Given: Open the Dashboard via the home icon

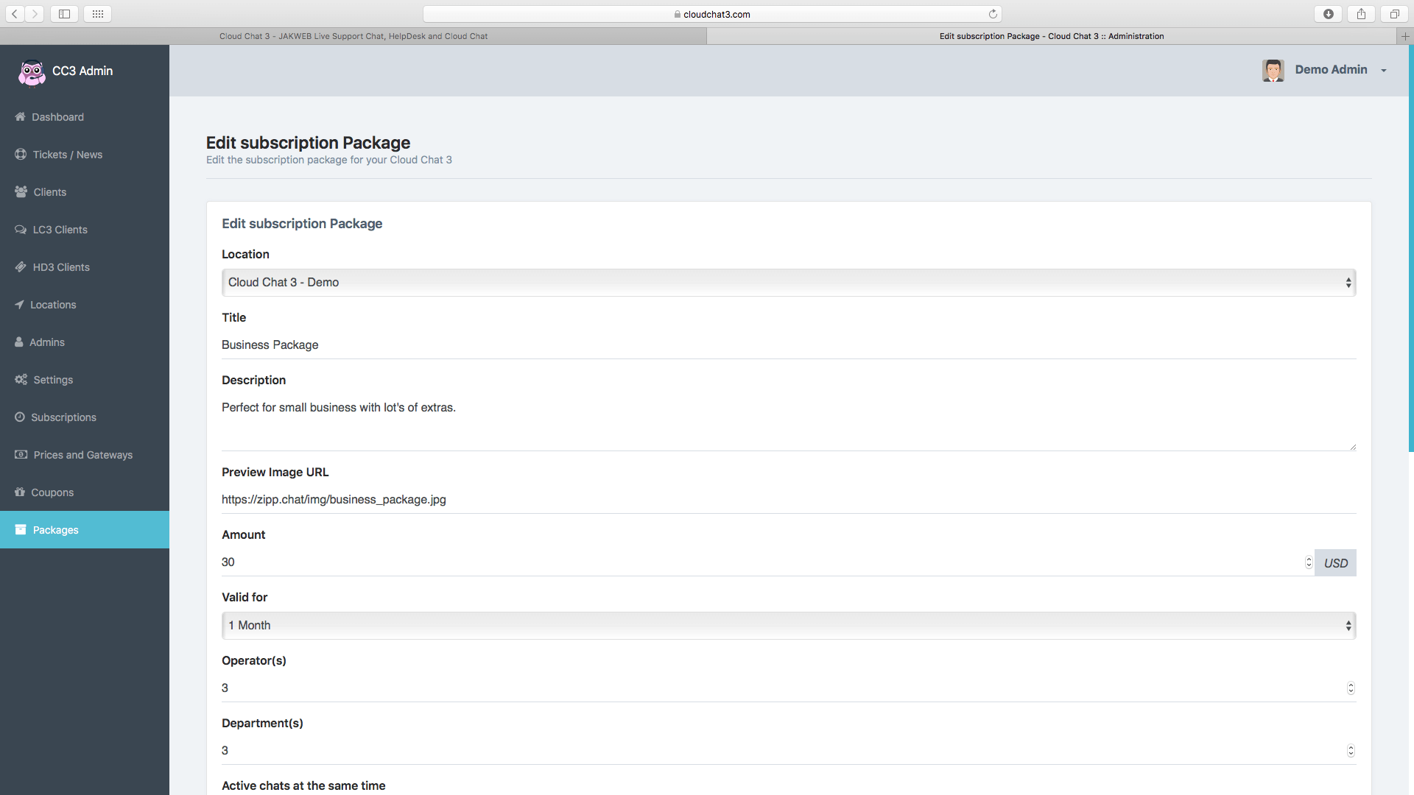Looking at the screenshot, I should coord(21,117).
